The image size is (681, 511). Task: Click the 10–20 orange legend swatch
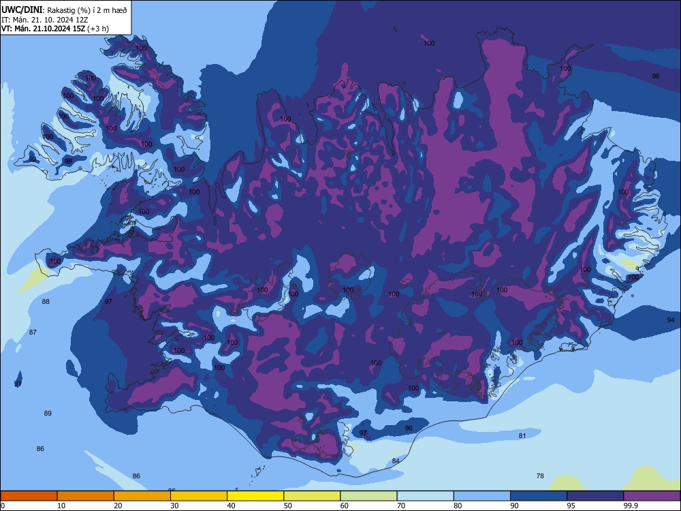point(86,496)
